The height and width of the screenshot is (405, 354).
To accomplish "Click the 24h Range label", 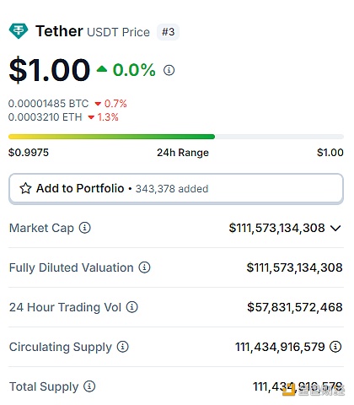I will (x=183, y=153).
